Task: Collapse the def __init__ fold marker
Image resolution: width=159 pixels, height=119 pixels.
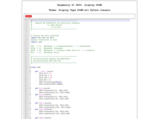Action: 30,71
